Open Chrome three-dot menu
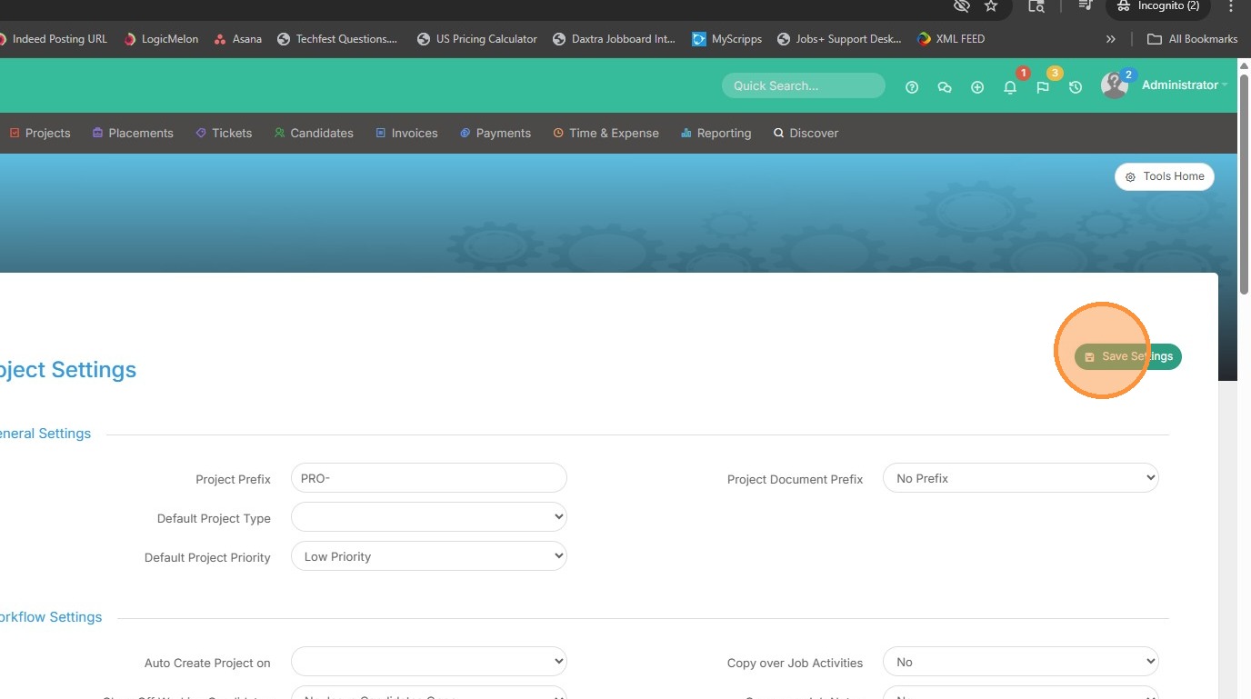 pyautogui.click(x=1231, y=5)
